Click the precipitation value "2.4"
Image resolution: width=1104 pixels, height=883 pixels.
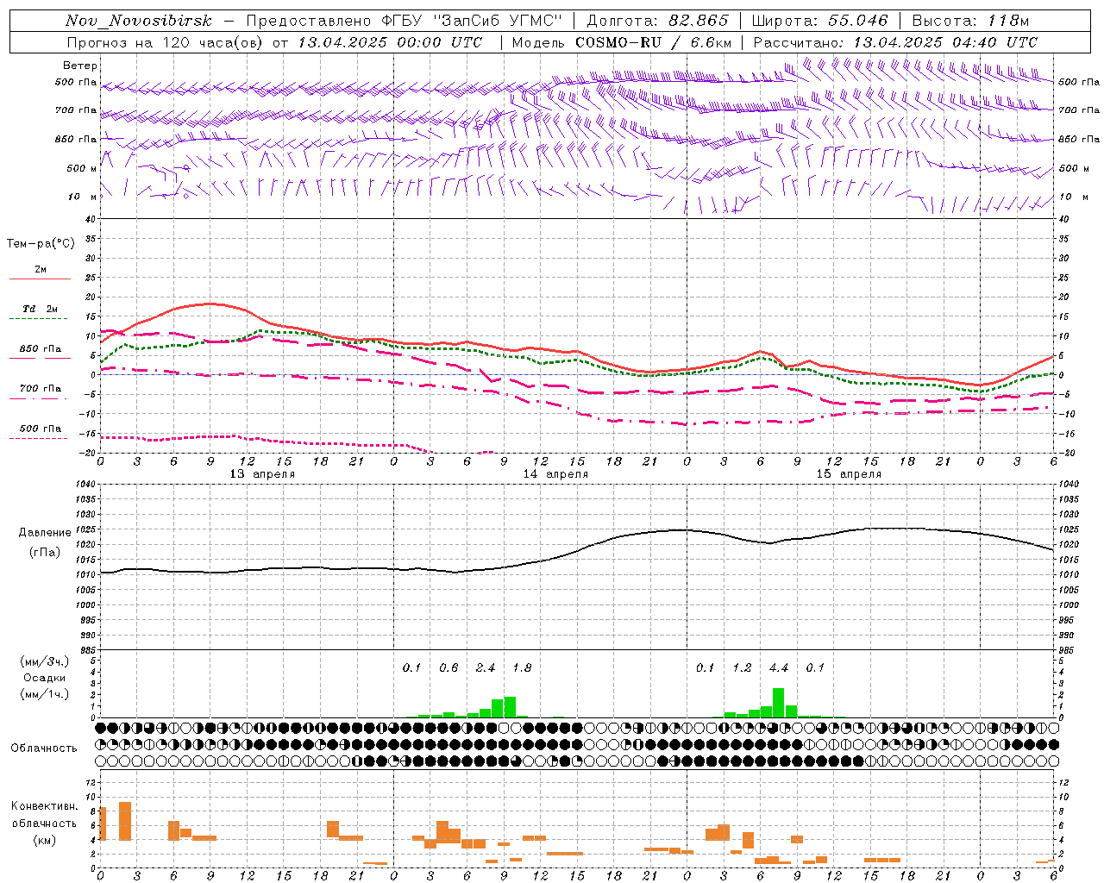click(486, 668)
